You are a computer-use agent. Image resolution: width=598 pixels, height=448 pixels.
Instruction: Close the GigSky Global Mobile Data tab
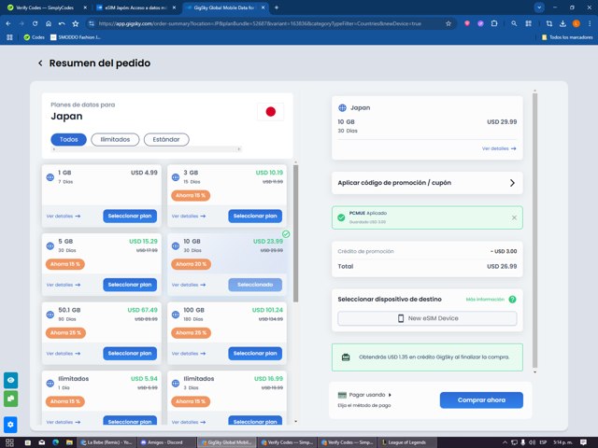pos(263,7)
